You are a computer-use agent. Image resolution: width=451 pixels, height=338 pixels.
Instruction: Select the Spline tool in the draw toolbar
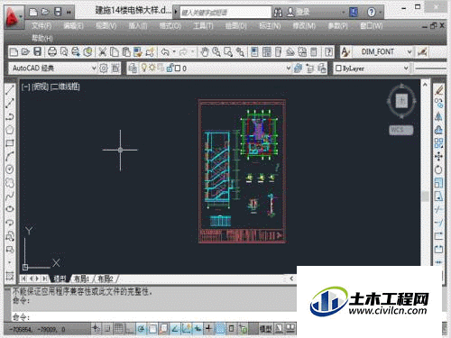coord(10,196)
